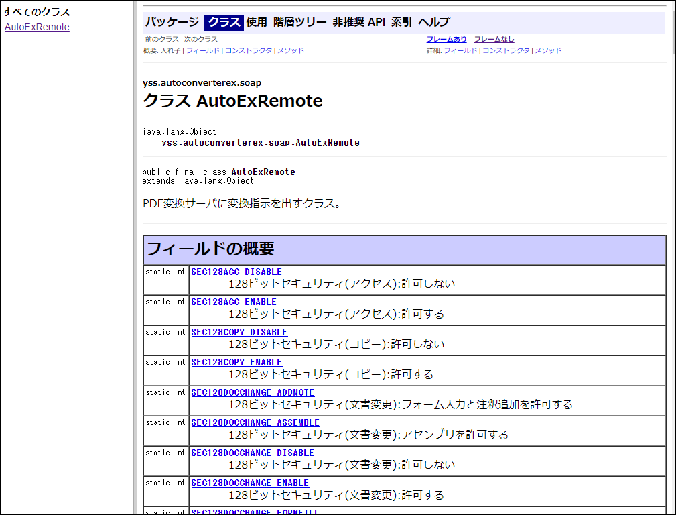Open the ヘルプ navigation link
This screenshot has width=676, height=515.
(x=434, y=23)
